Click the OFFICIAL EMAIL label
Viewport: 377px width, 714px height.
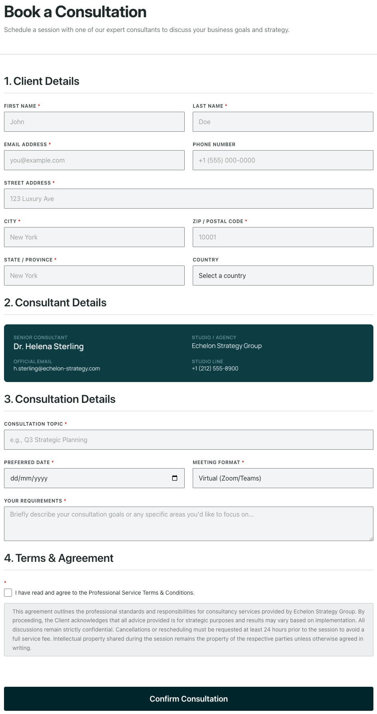33,362
